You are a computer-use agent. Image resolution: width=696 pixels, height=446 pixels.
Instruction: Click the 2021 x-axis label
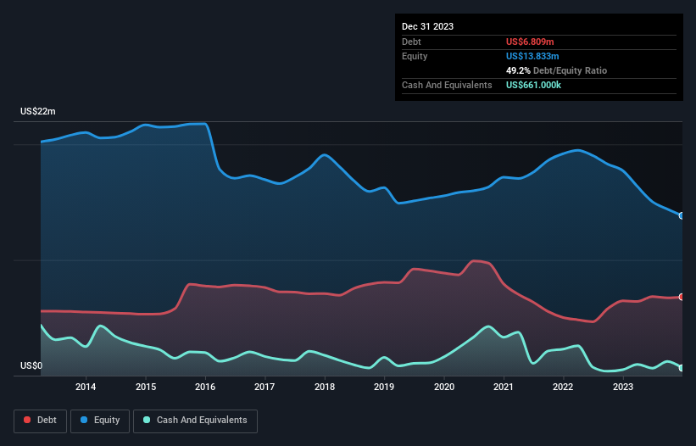pos(504,387)
